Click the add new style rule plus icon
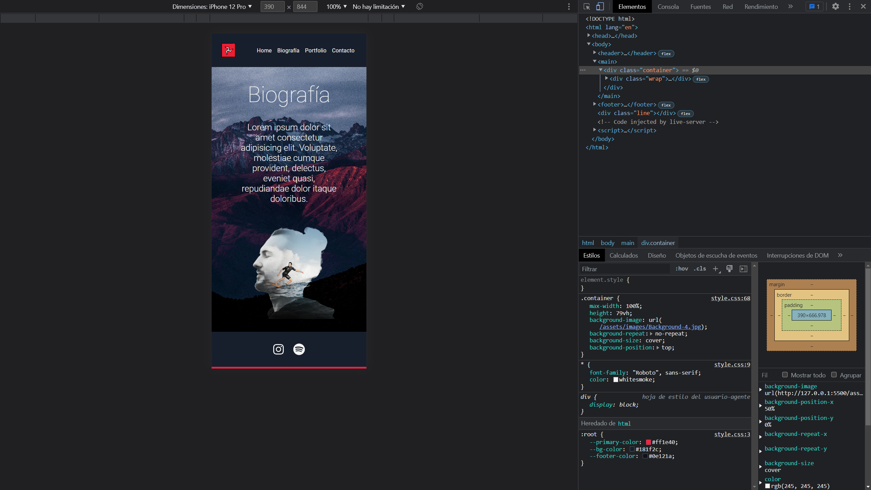871x490 pixels. pos(716,269)
